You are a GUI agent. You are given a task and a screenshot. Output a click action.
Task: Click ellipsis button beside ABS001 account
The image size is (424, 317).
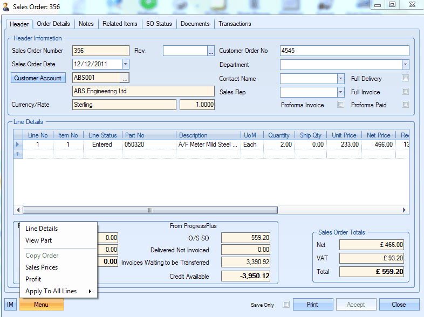click(x=125, y=79)
